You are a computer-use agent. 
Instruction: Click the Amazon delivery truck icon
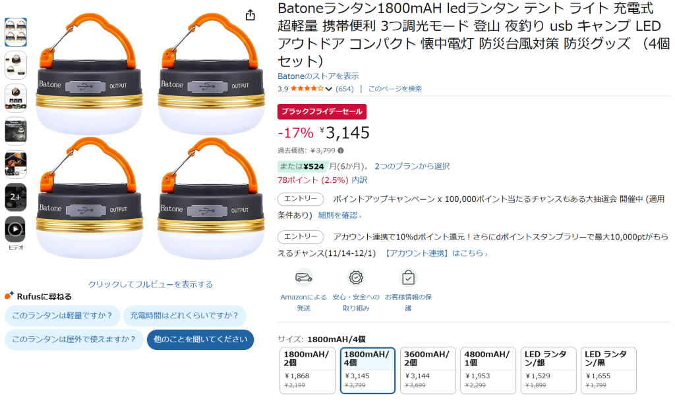pyautogui.click(x=304, y=278)
